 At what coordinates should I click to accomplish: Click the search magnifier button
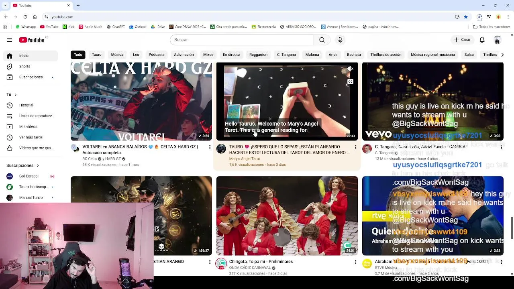click(322, 40)
